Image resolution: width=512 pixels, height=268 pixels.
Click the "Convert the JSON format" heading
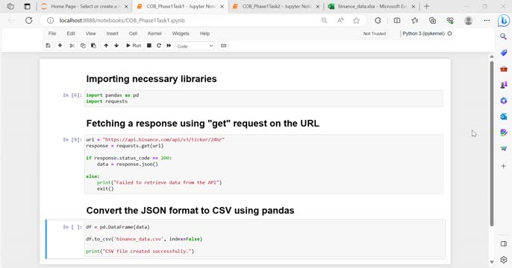coord(190,211)
